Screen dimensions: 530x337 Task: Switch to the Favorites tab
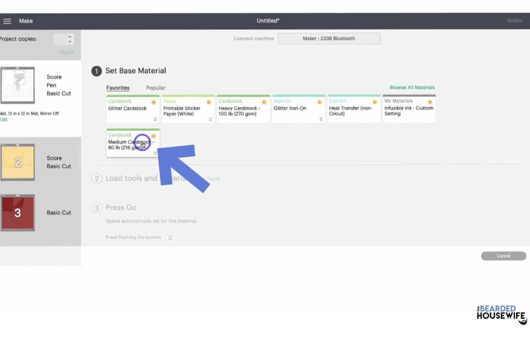point(118,88)
